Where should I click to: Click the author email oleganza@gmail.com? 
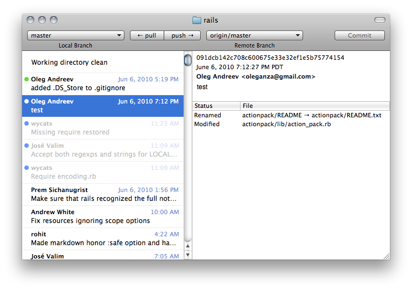pos(278,76)
